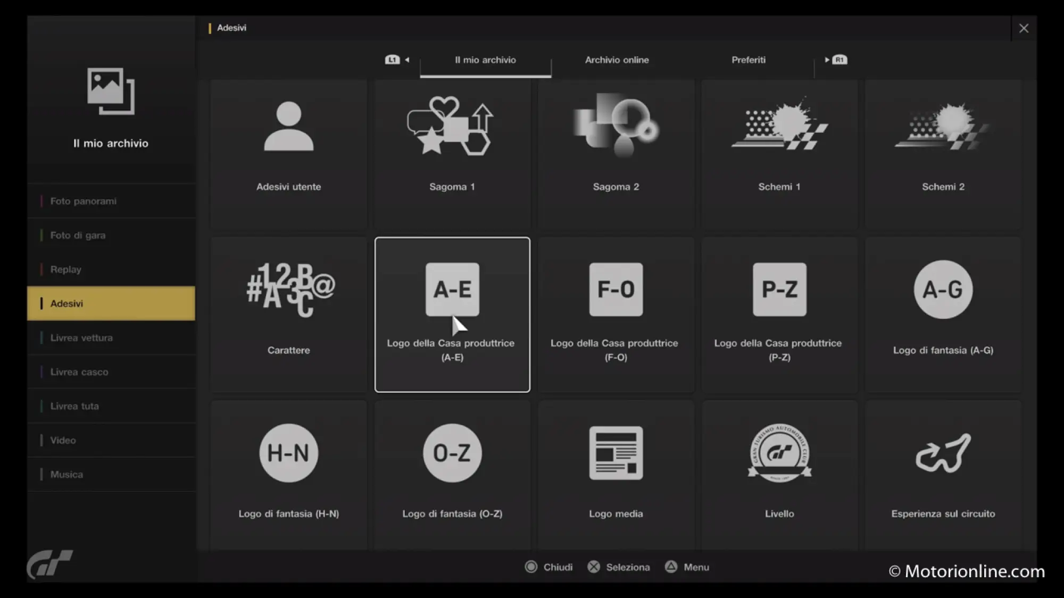Open manufacturer logos P-Z tile

click(779, 315)
